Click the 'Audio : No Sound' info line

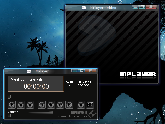(78, 82)
